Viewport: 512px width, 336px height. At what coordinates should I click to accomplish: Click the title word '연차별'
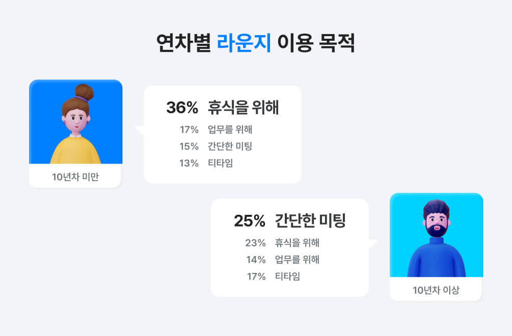pyautogui.click(x=183, y=43)
